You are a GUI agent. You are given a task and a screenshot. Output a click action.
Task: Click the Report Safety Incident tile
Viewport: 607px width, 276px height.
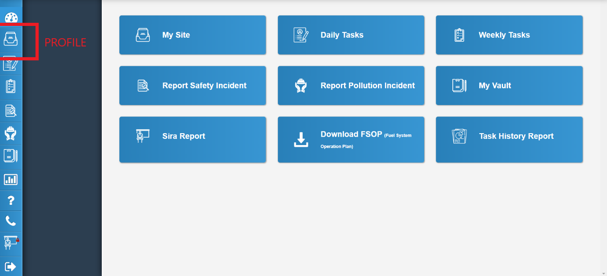192,86
